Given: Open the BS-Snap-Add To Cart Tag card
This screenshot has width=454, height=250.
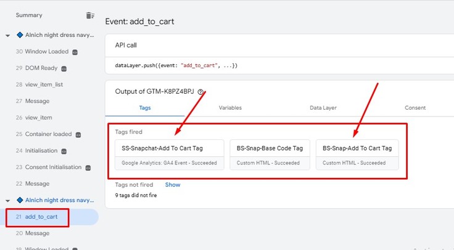Looking at the screenshot, I should (x=357, y=155).
